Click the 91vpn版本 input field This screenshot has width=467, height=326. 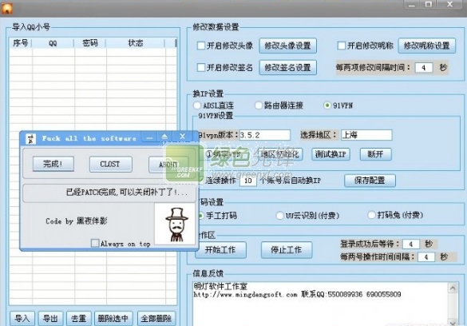point(264,135)
